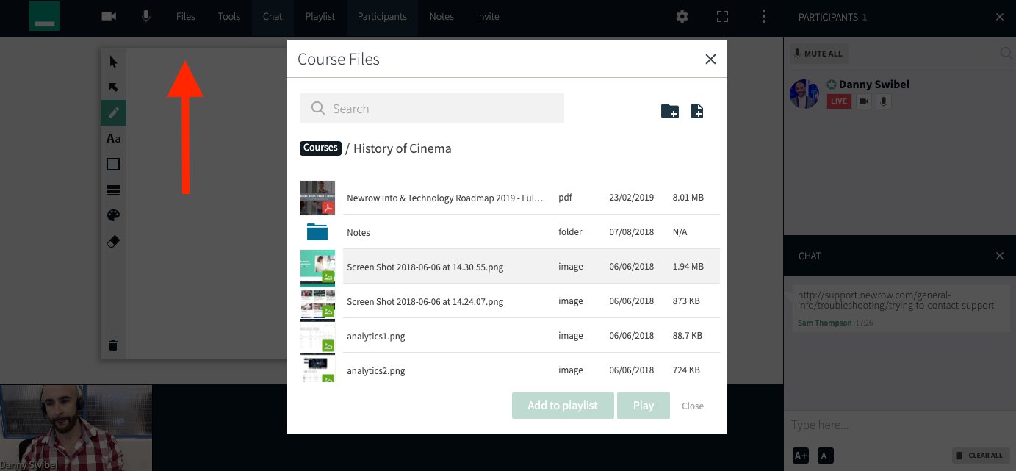Viewport: 1016px width, 471px height.
Task: Select the pencil drawing tool
Action: (x=113, y=113)
